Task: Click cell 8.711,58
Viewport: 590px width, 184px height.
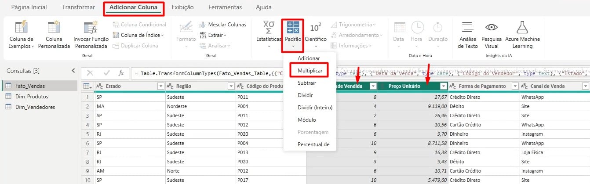Action: pos(413,143)
